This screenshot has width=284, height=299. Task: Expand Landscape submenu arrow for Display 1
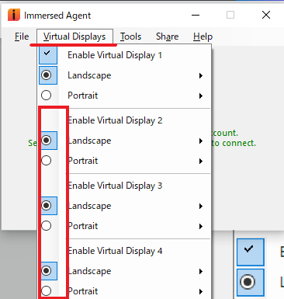point(201,75)
